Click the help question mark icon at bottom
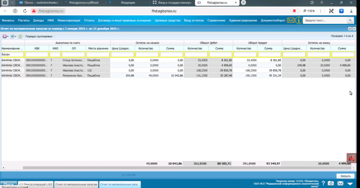 pos(323,183)
